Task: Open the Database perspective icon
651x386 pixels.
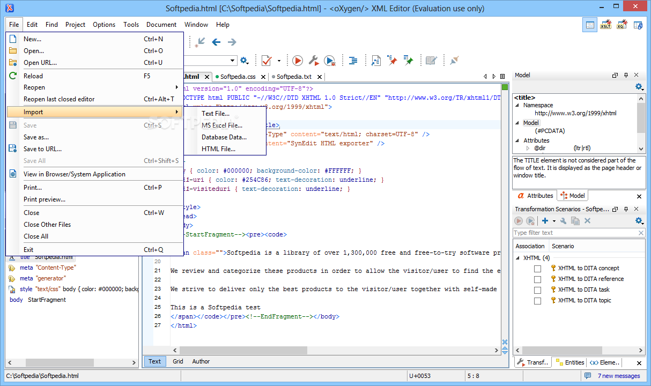Action: tap(638, 25)
